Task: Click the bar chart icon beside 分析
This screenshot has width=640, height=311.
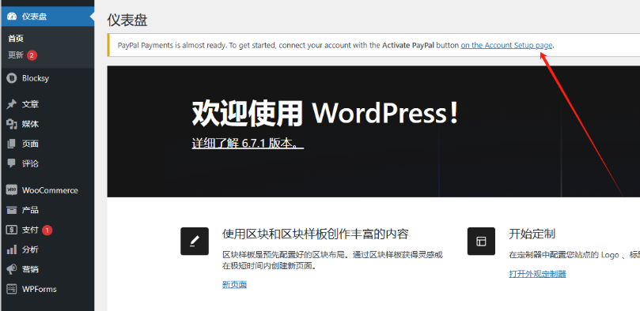Action: pos(11,249)
